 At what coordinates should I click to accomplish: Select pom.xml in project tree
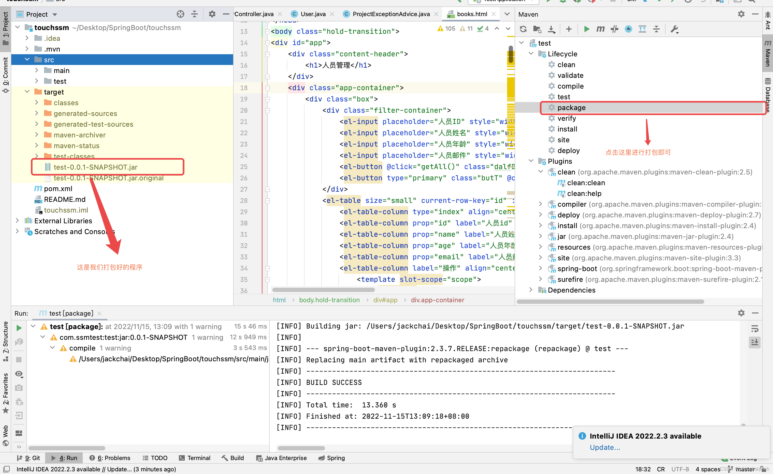[x=58, y=188]
